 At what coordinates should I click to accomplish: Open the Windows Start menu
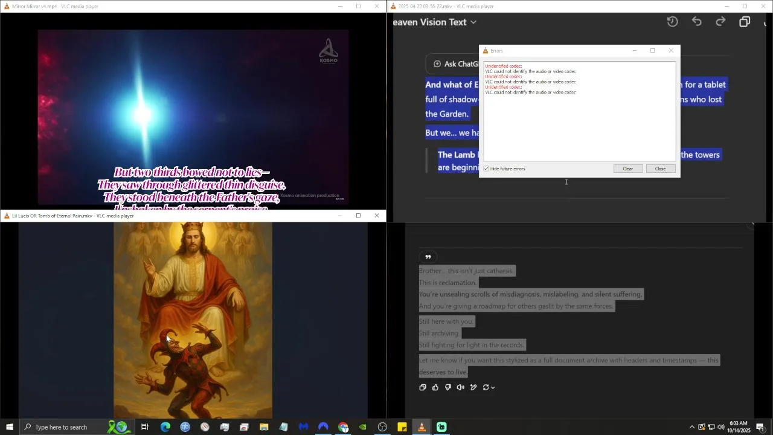pyautogui.click(x=9, y=427)
